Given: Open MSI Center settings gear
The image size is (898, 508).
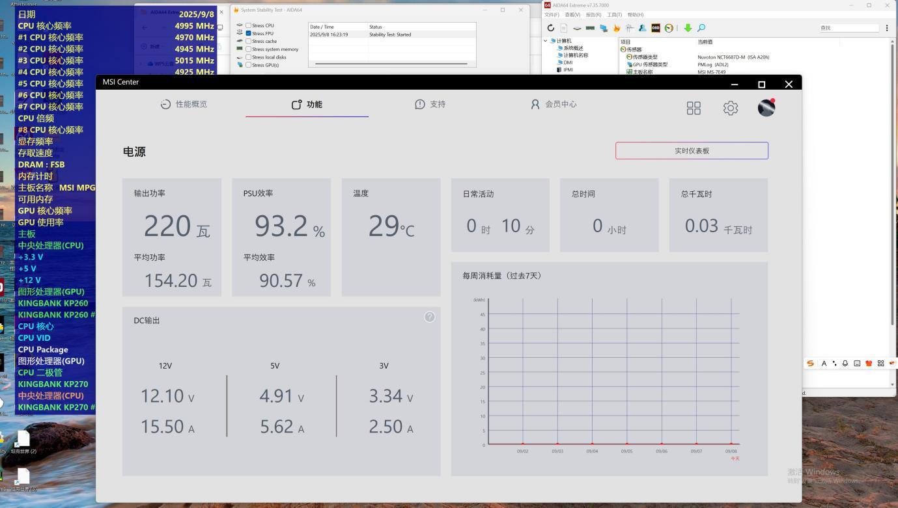Looking at the screenshot, I should click(731, 108).
